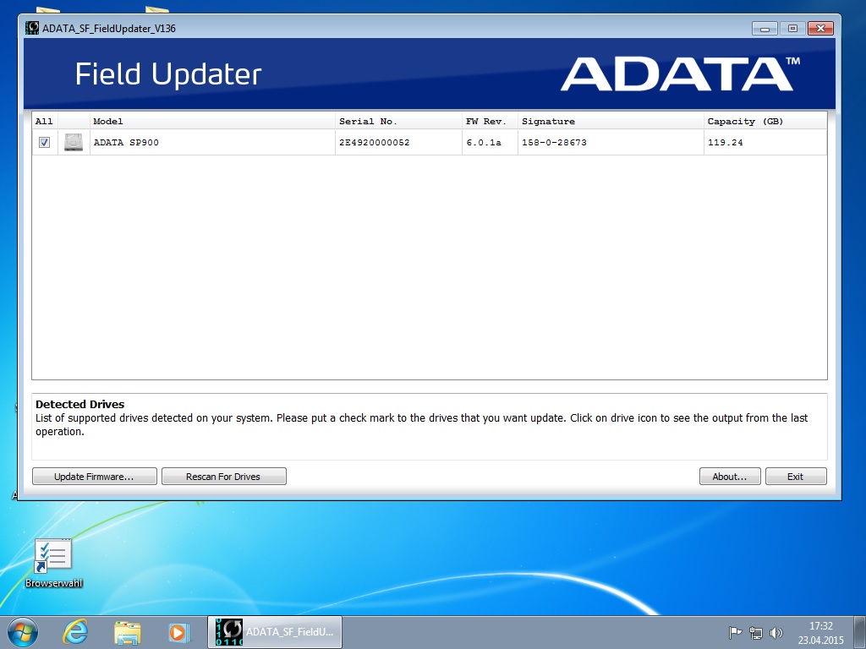The width and height of the screenshot is (866, 649).
Task: Exit the Field Updater
Action: [x=796, y=477]
